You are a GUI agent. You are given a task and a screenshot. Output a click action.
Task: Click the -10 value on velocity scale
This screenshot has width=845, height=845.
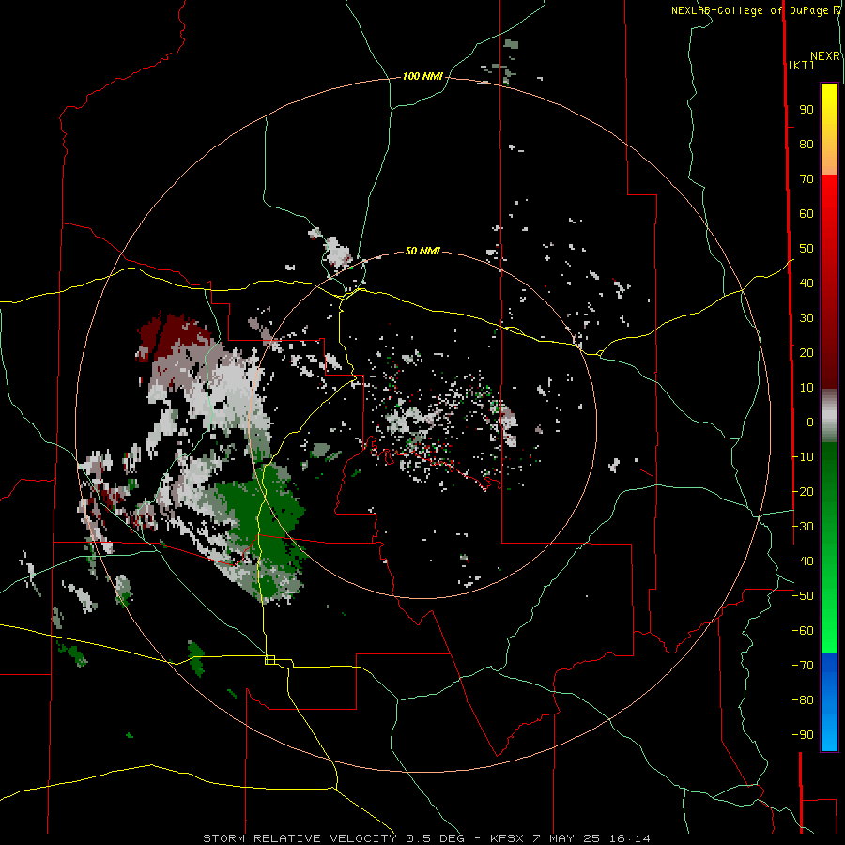(803, 457)
